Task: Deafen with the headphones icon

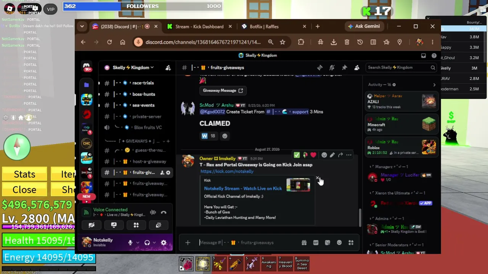Action: click(x=147, y=242)
